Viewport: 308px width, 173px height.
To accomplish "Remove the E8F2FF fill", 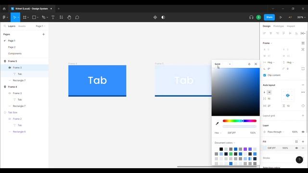I will [x=303, y=148].
